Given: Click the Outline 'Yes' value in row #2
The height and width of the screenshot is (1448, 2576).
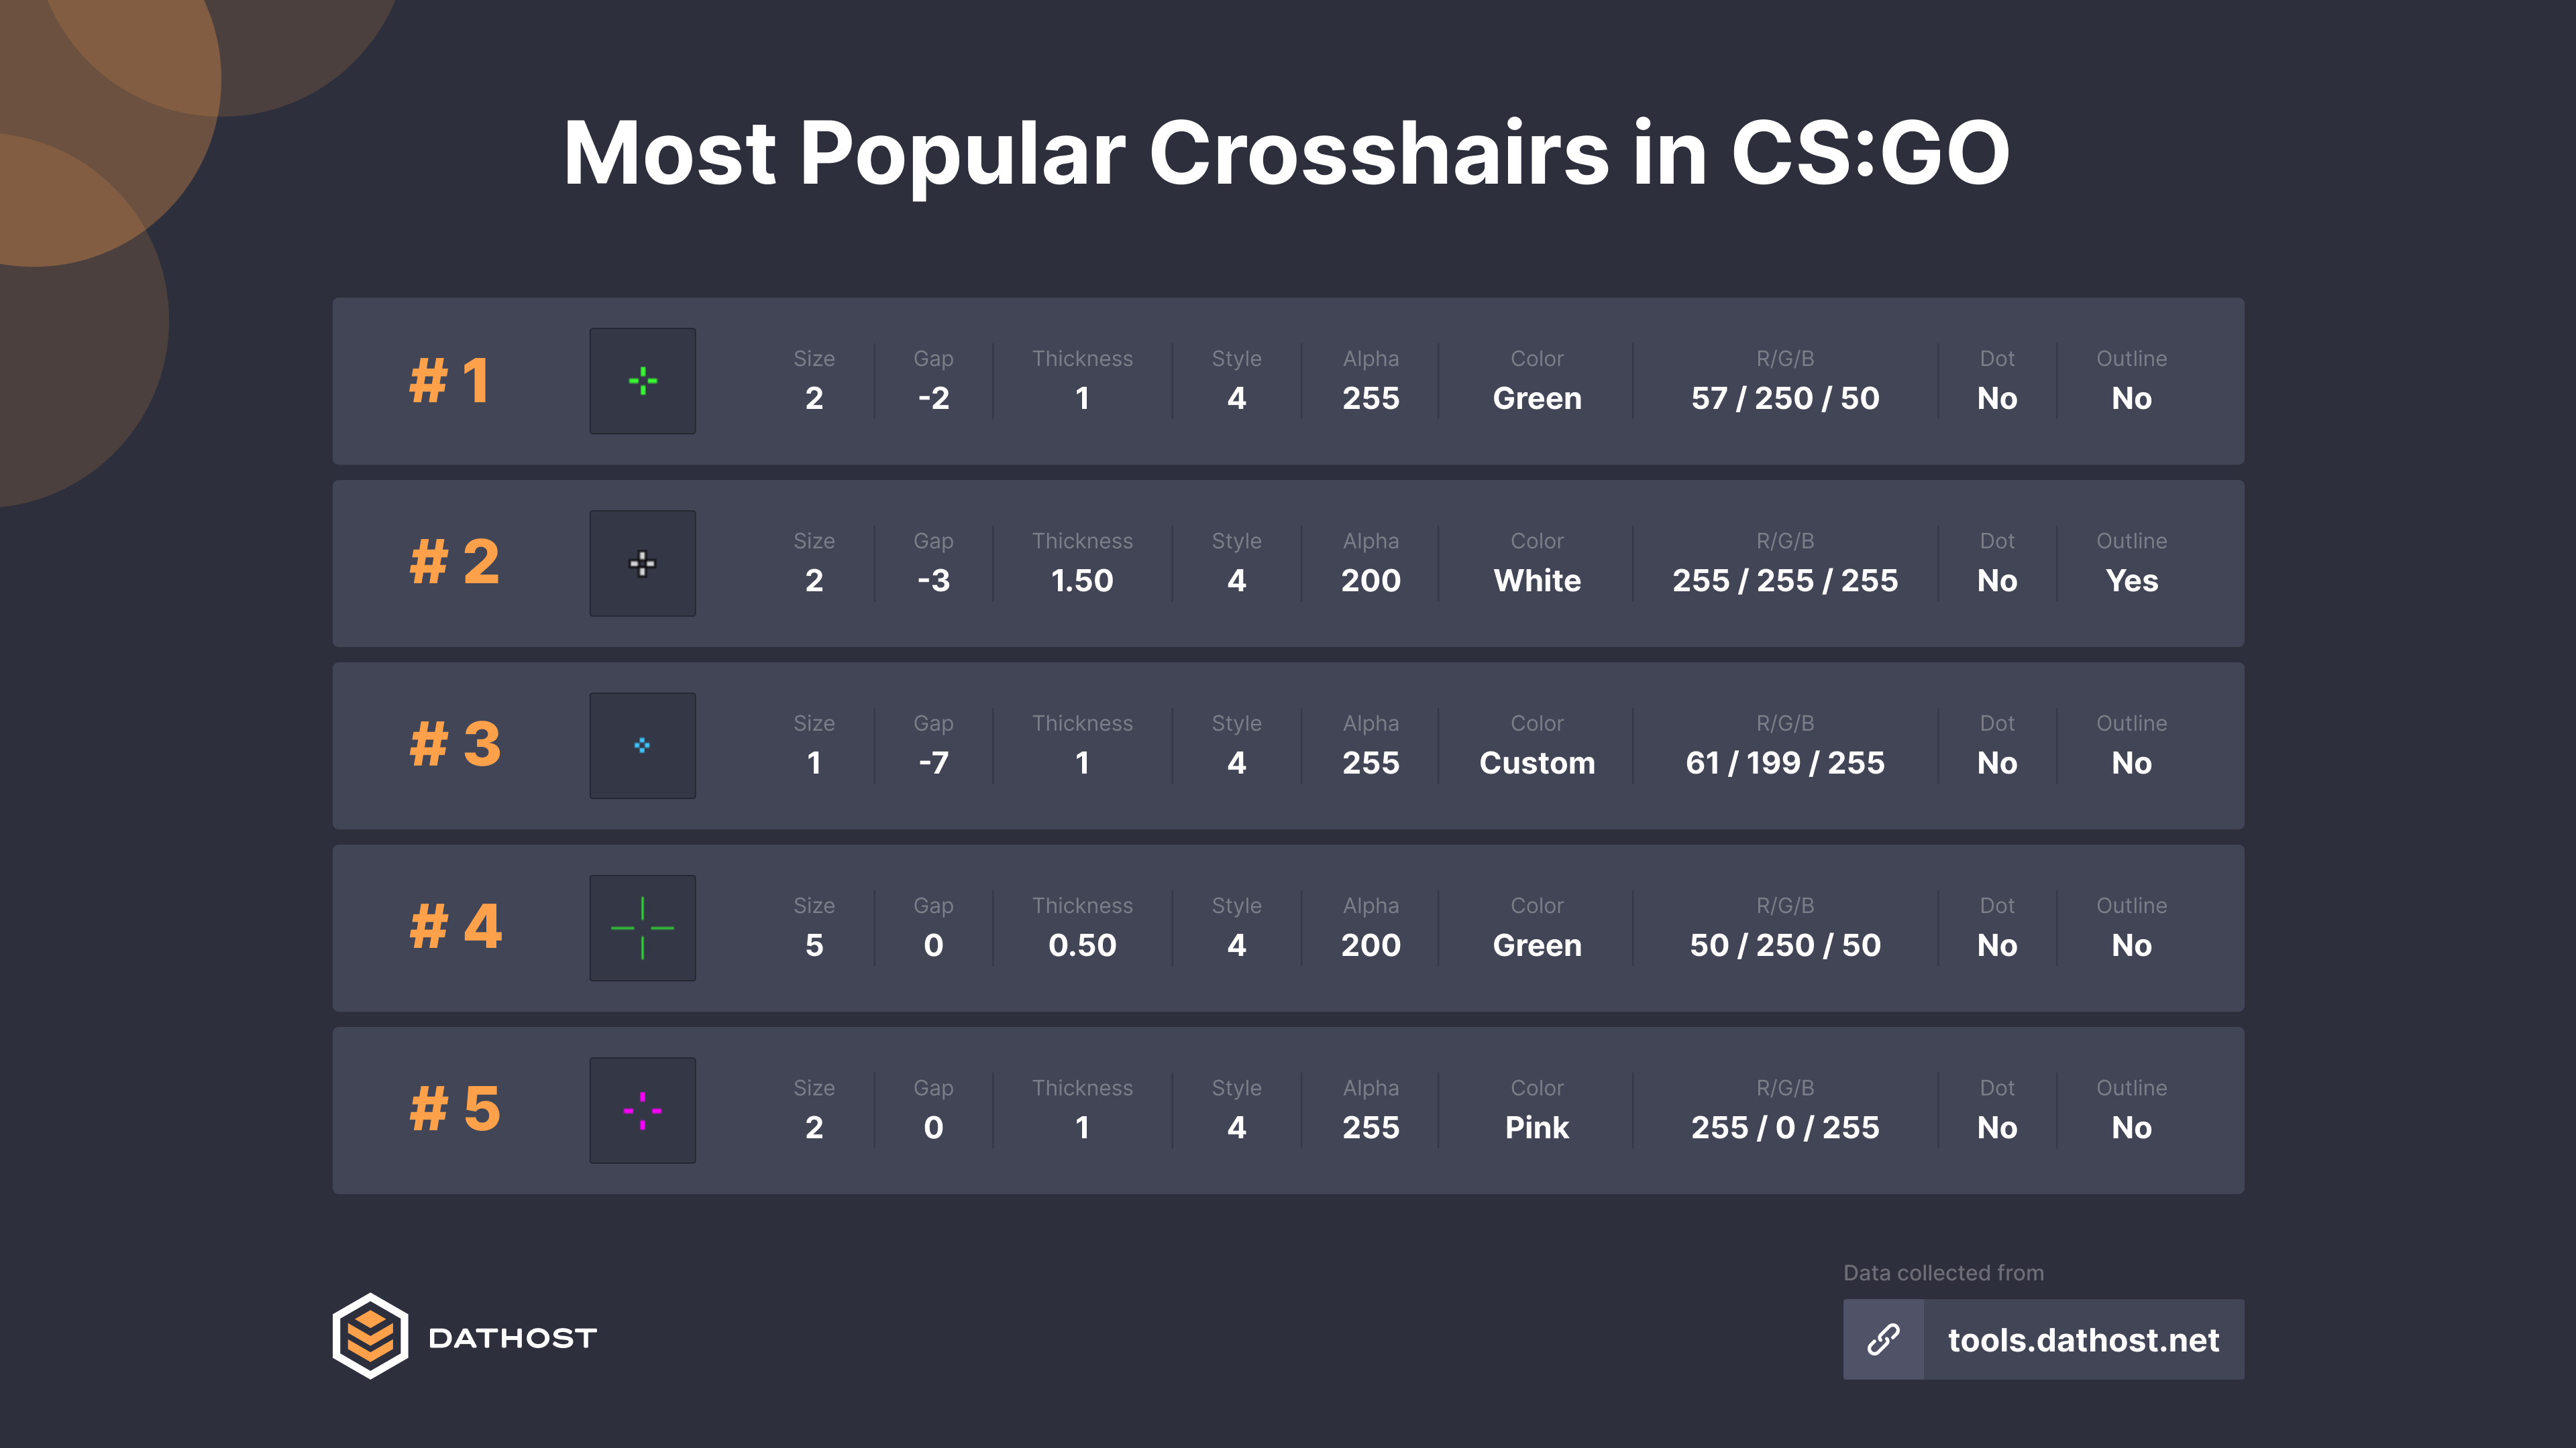Looking at the screenshot, I should (x=2131, y=581).
